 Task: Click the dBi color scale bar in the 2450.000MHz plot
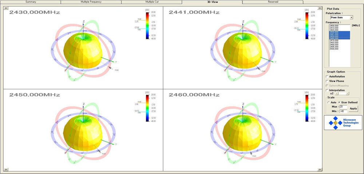pyautogui.click(x=147, y=108)
